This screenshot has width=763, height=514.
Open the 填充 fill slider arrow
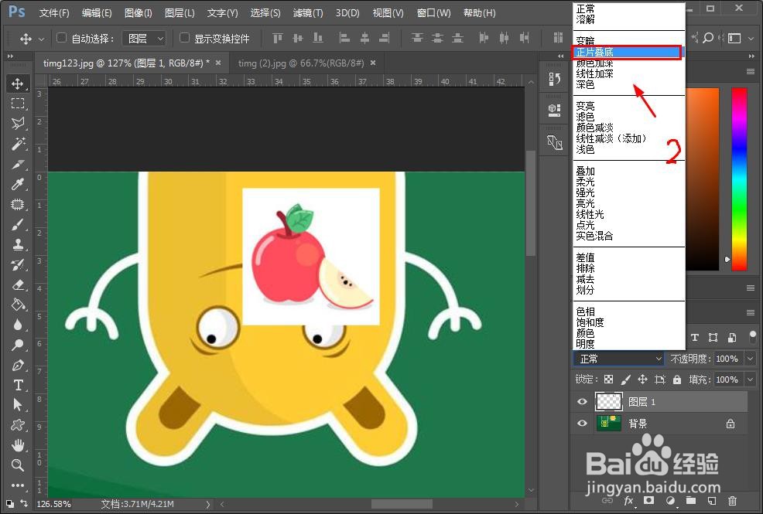pyautogui.click(x=750, y=380)
